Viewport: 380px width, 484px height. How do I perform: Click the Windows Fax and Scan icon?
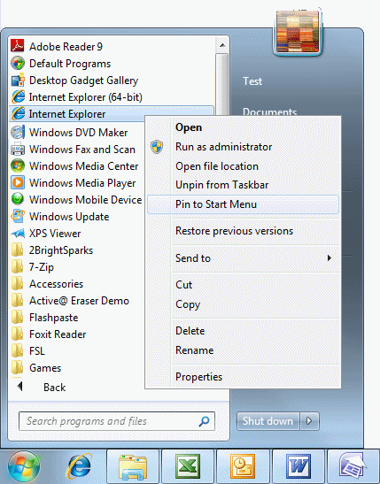point(18,149)
